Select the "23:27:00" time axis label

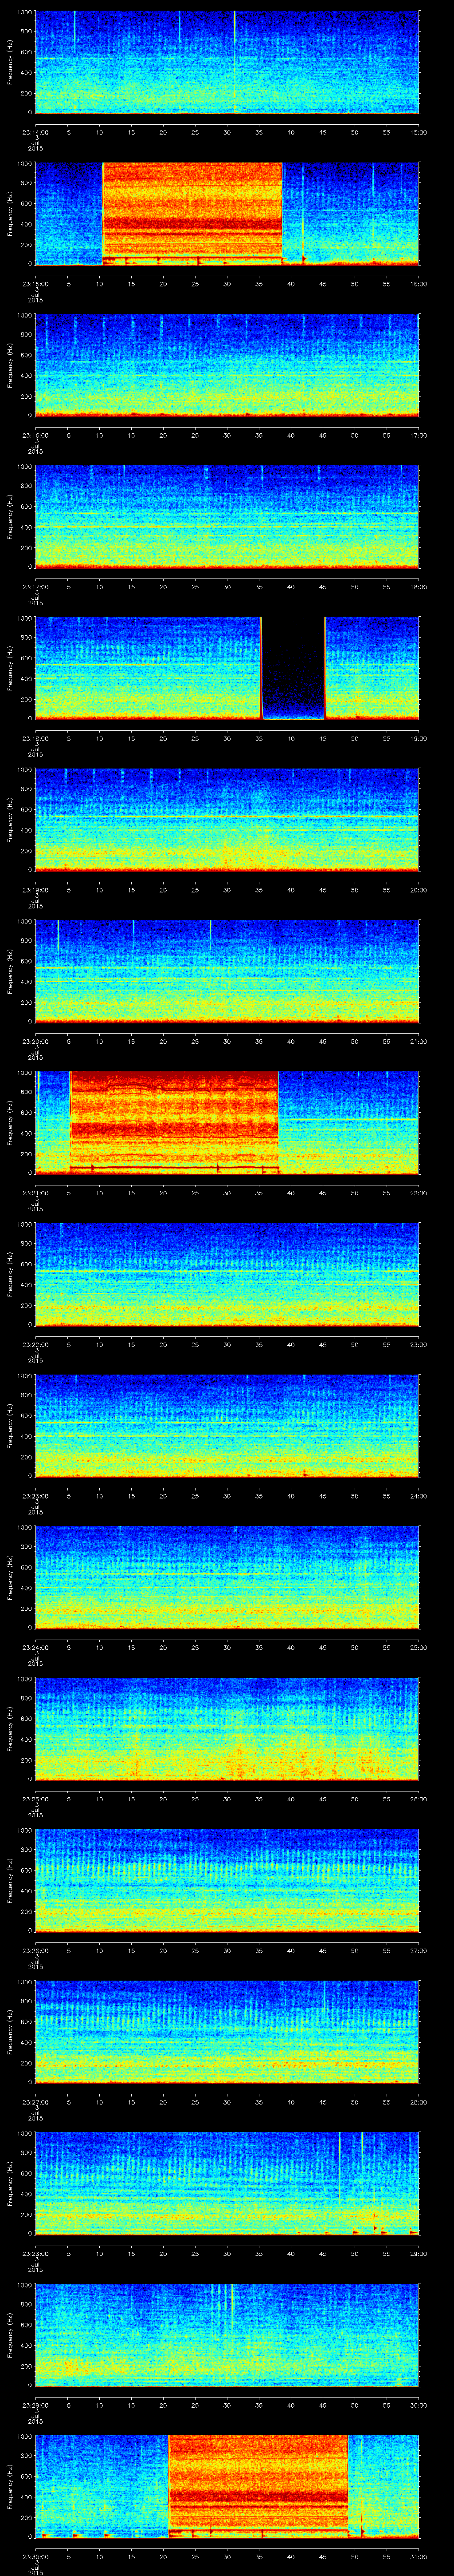pos(36,2103)
